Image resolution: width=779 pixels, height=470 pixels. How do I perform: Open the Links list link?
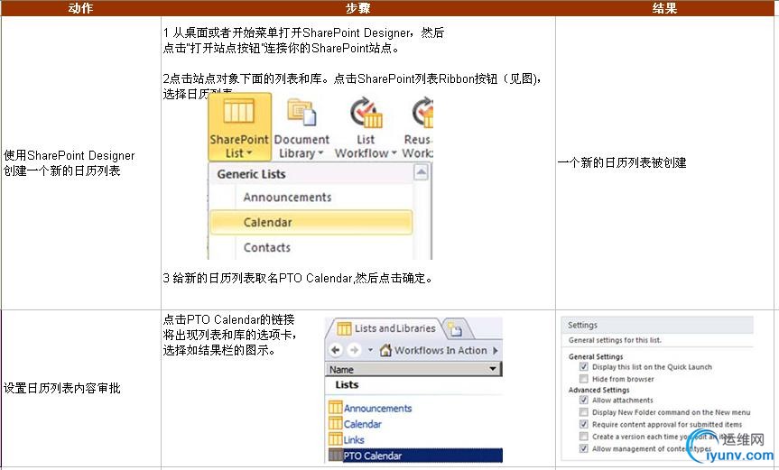pyautogui.click(x=354, y=439)
